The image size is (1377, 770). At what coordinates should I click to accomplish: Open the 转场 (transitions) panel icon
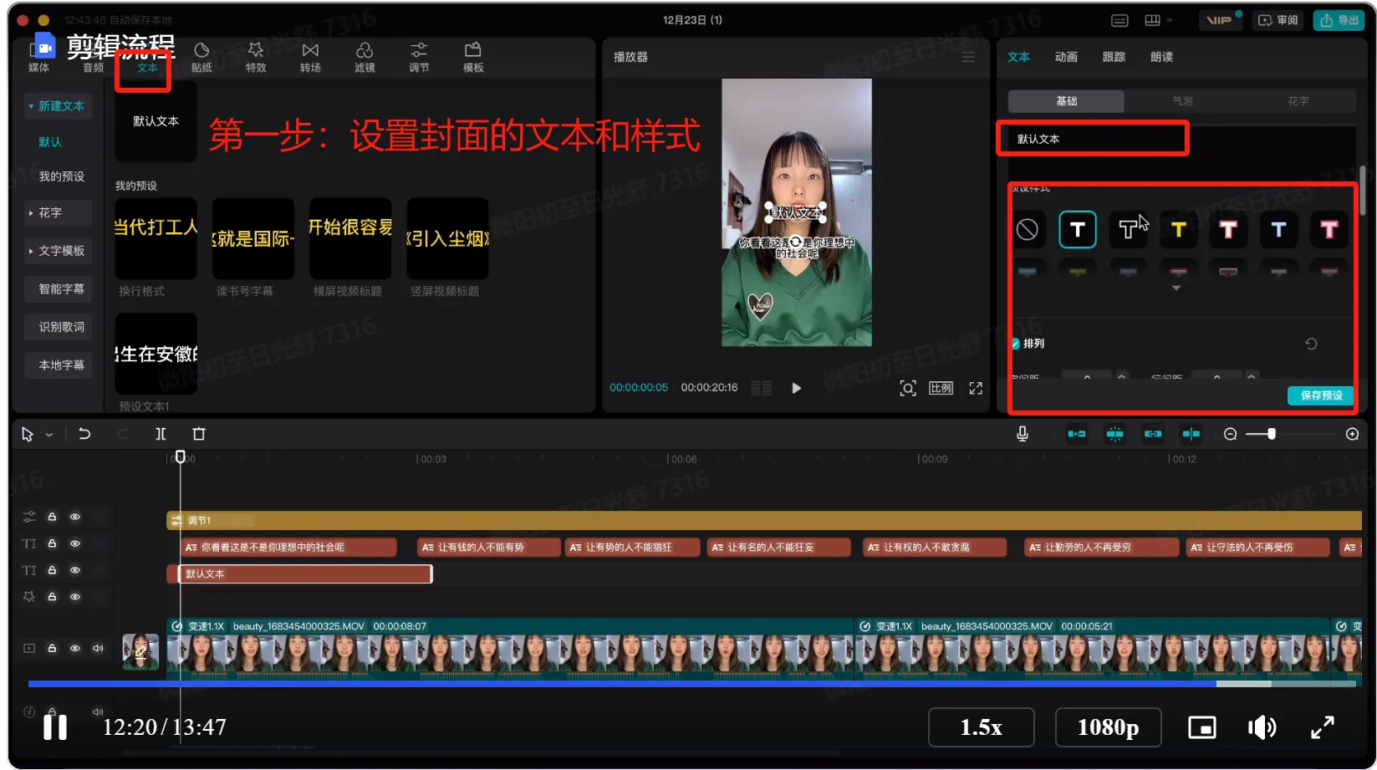[x=310, y=57]
